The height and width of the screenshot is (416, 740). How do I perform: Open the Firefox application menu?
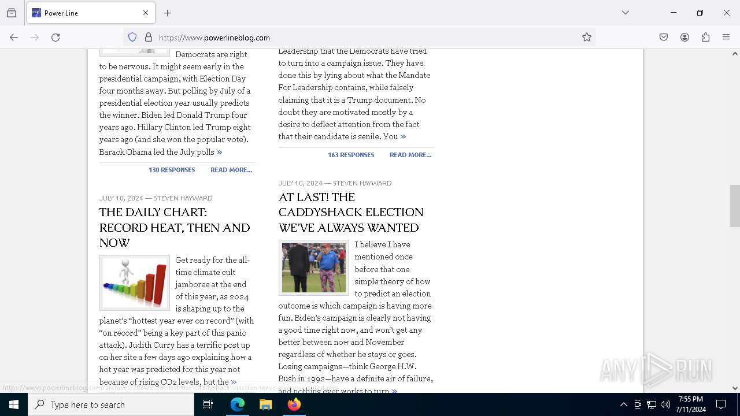pyautogui.click(x=726, y=38)
